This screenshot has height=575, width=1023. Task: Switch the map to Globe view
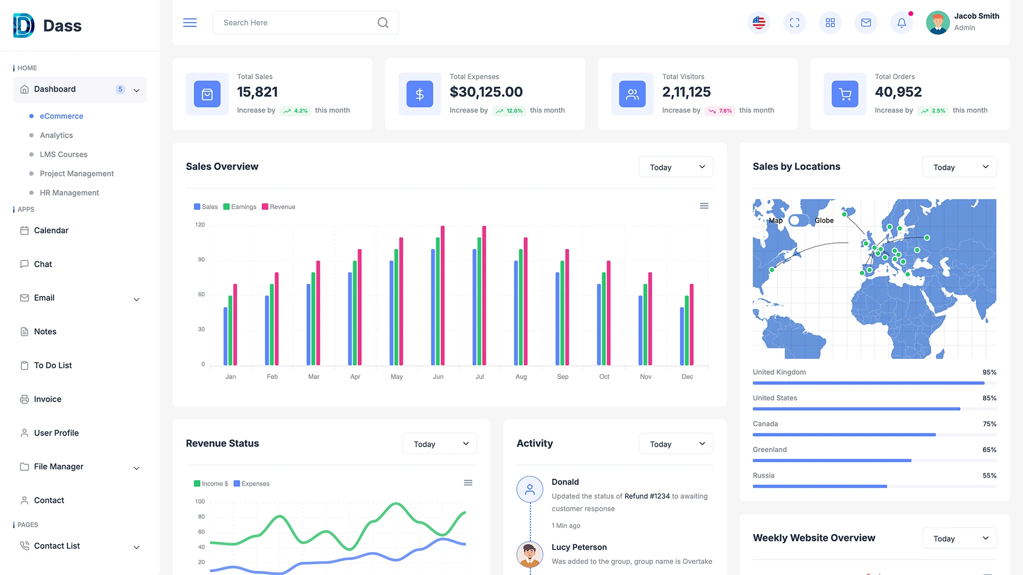(824, 220)
